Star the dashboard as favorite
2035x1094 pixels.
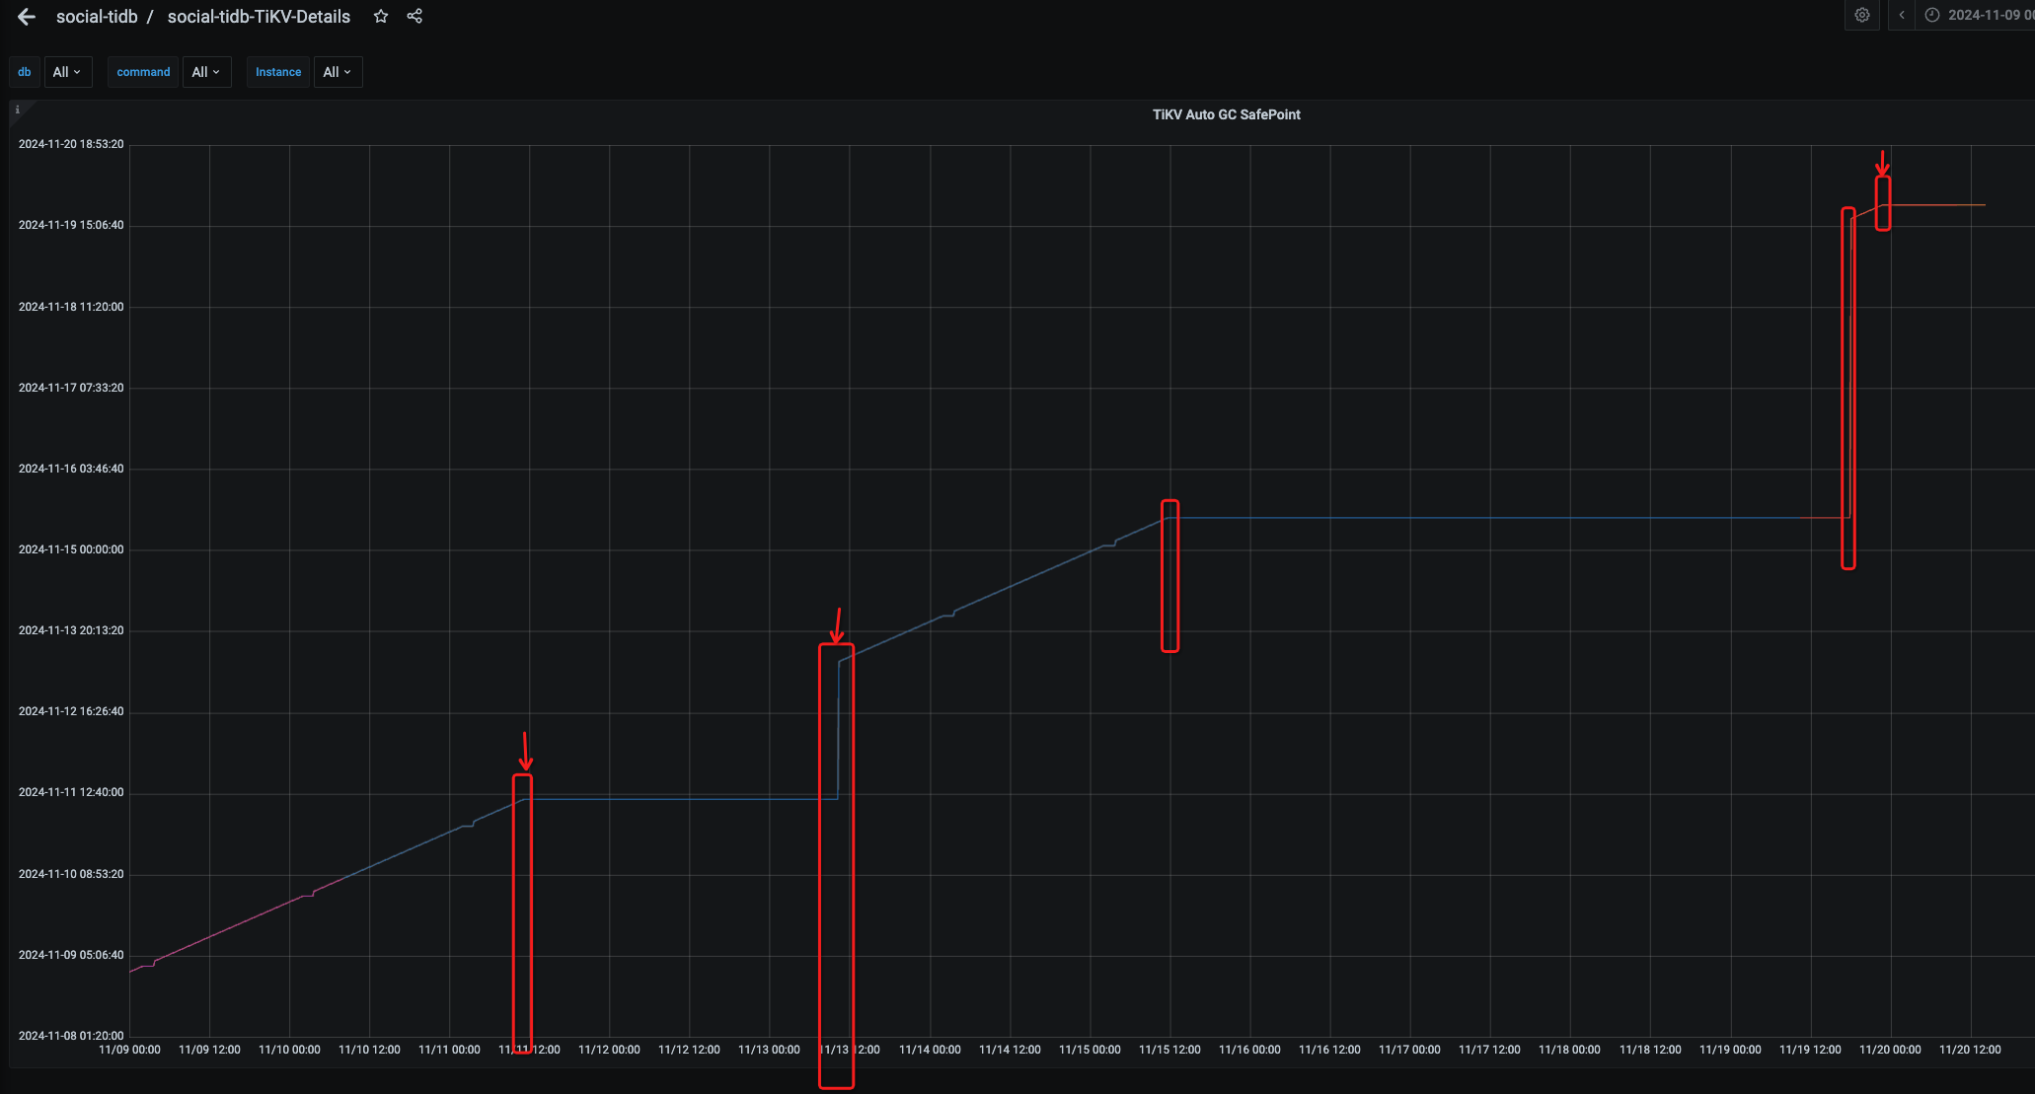381,16
